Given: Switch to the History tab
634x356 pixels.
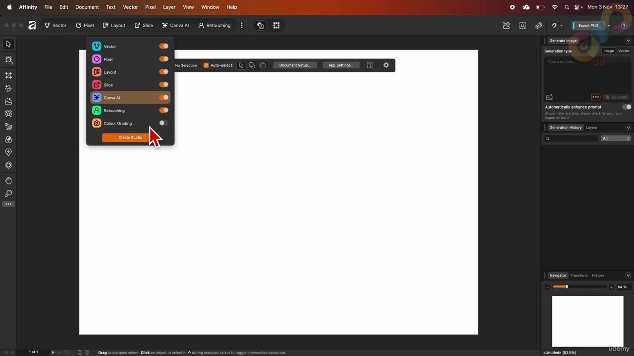Looking at the screenshot, I should coord(598,275).
